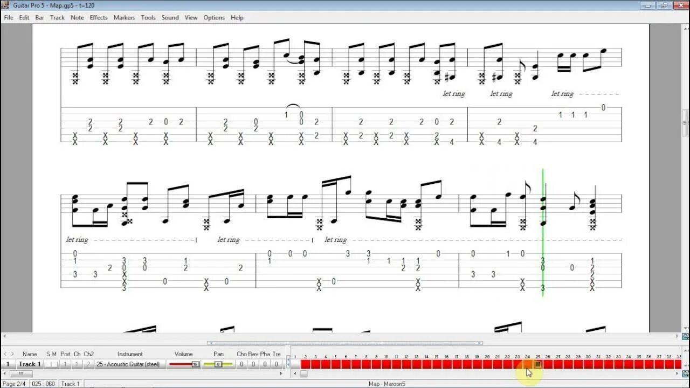Click the track panel horizontal scrollbar thumb
The width and height of the screenshot is (690, 388).
tap(20, 373)
